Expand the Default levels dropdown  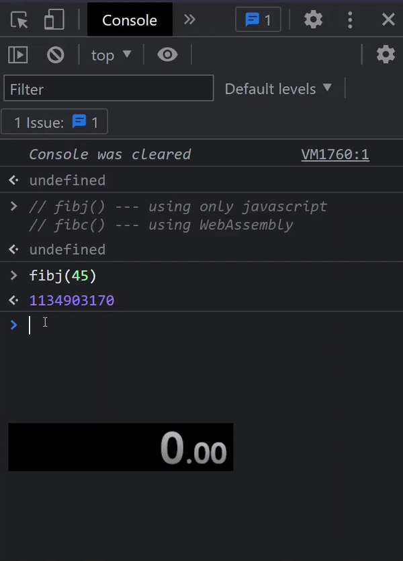click(278, 89)
